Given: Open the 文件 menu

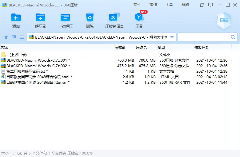Looking at the screenshot, I should (x=137, y=5).
